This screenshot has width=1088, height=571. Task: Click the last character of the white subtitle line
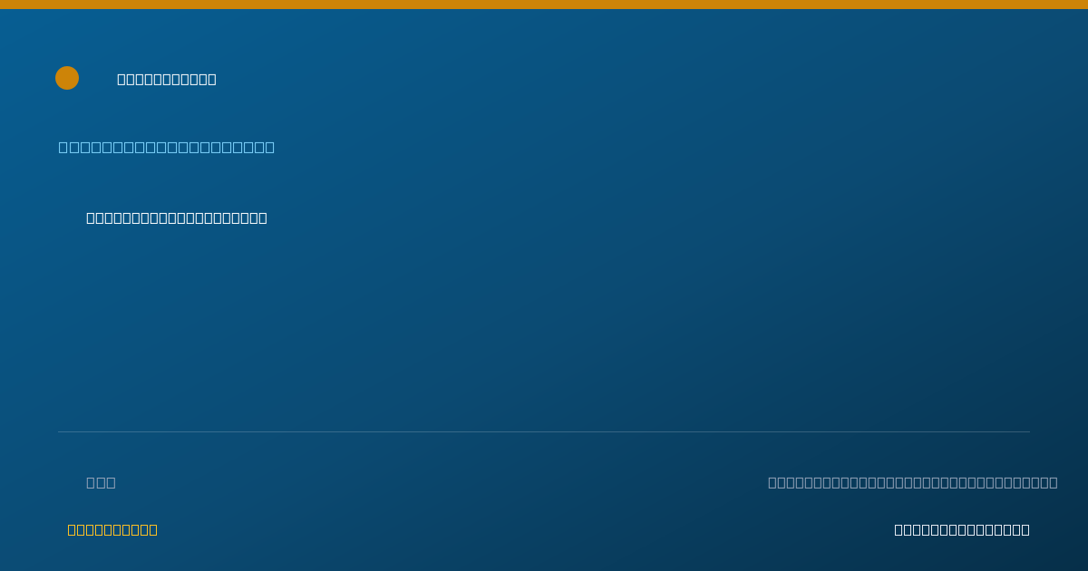(263, 218)
